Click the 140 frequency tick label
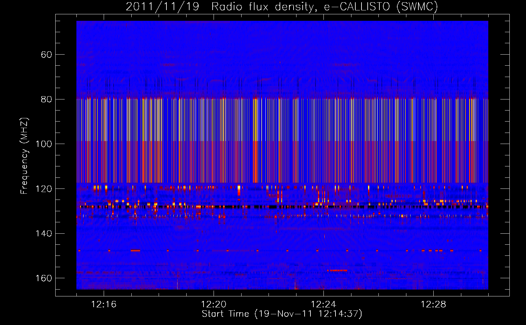The height and width of the screenshot is (325, 526). coord(44,233)
